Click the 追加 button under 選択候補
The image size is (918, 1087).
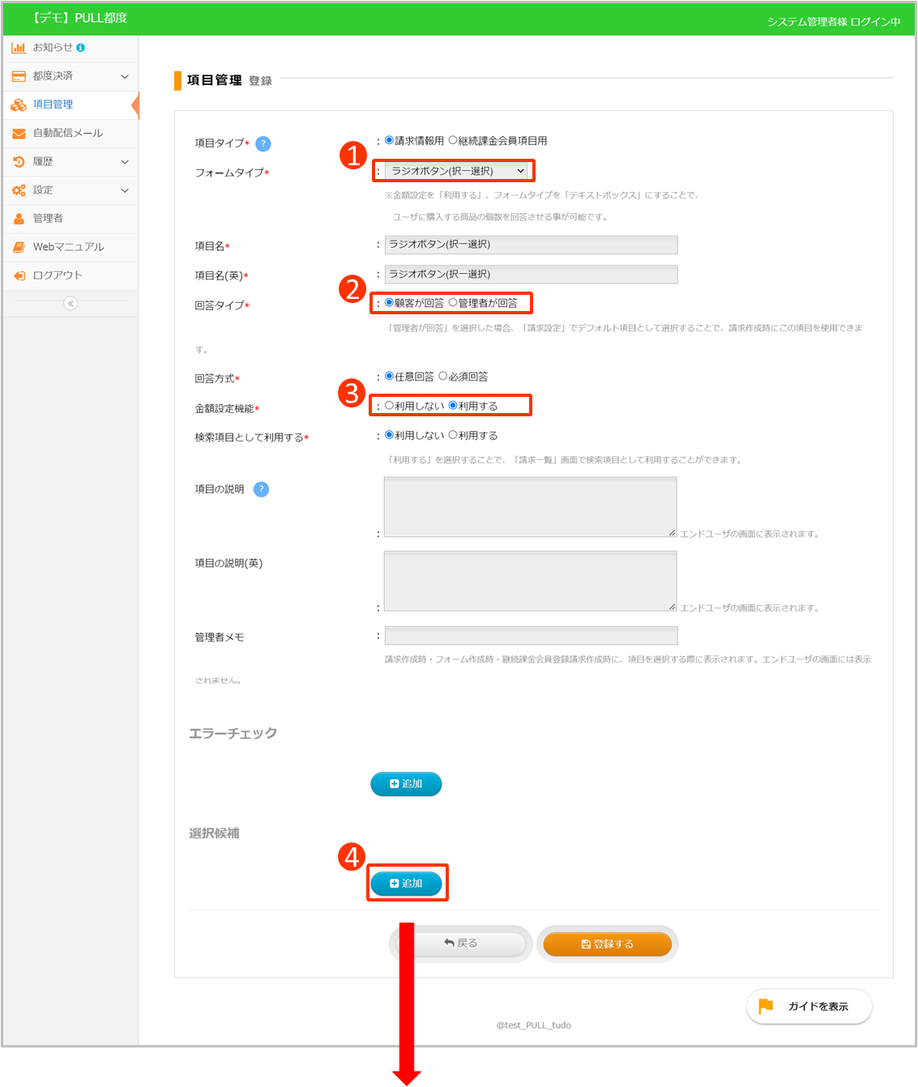pos(406,883)
